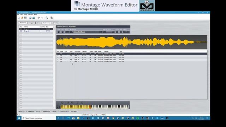This screenshot has height=127, width=226.
Task: Switch to the Live Sets tab
Action: pyautogui.click(x=55, y=23)
